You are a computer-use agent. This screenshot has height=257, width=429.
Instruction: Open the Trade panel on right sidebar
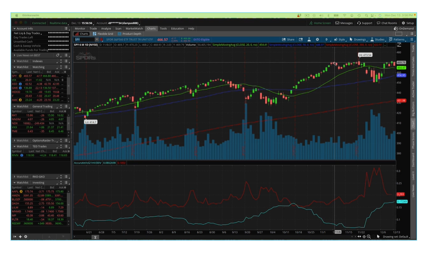pyautogui.click(x=413, y=49)
